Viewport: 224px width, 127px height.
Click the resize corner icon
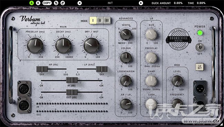(222, 125)
